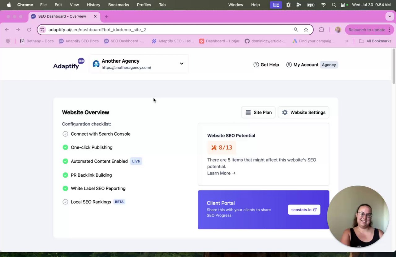Open the Another Agency site selector dropdown
The height and width of the screenshot is (257, 396).
pos(139,64)
